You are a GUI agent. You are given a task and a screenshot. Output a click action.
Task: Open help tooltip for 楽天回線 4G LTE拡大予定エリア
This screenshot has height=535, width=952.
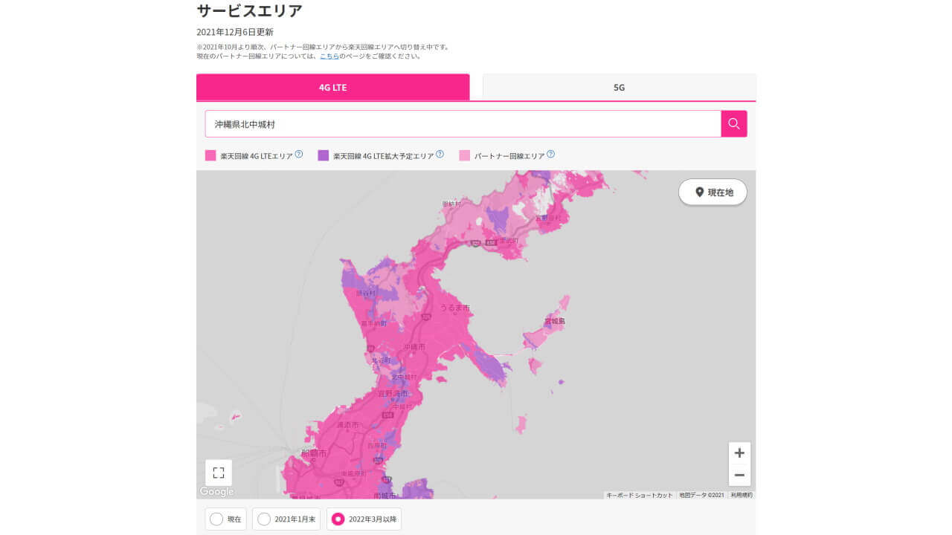[440, 154]
